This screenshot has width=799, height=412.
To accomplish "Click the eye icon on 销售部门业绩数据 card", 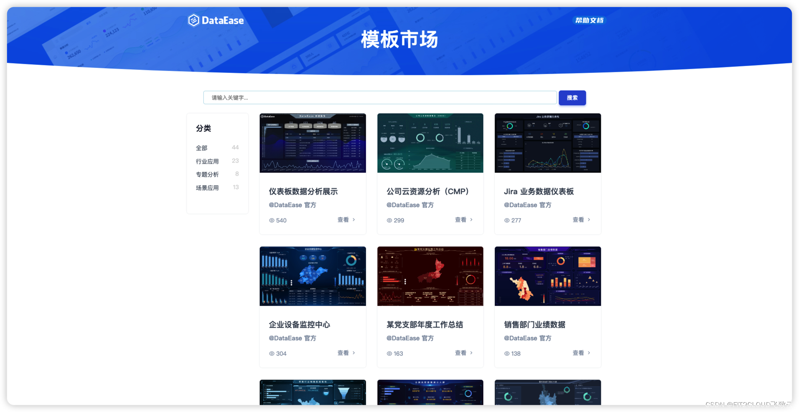I will click(507, 353).
